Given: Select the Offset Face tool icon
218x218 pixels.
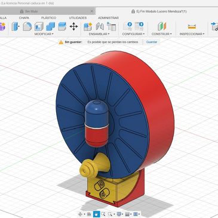Looking at the screenshot, I should point(62,26).
